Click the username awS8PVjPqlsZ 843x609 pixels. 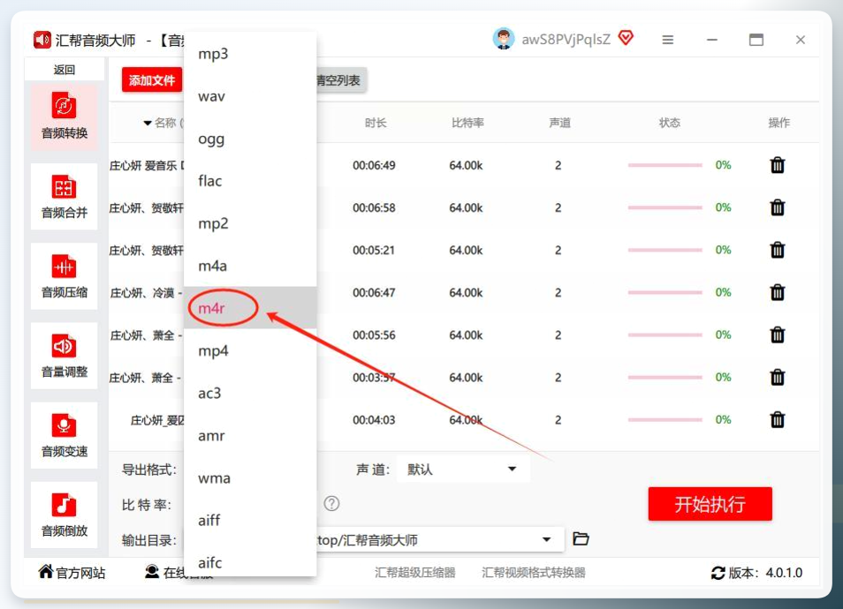point(566,39)
